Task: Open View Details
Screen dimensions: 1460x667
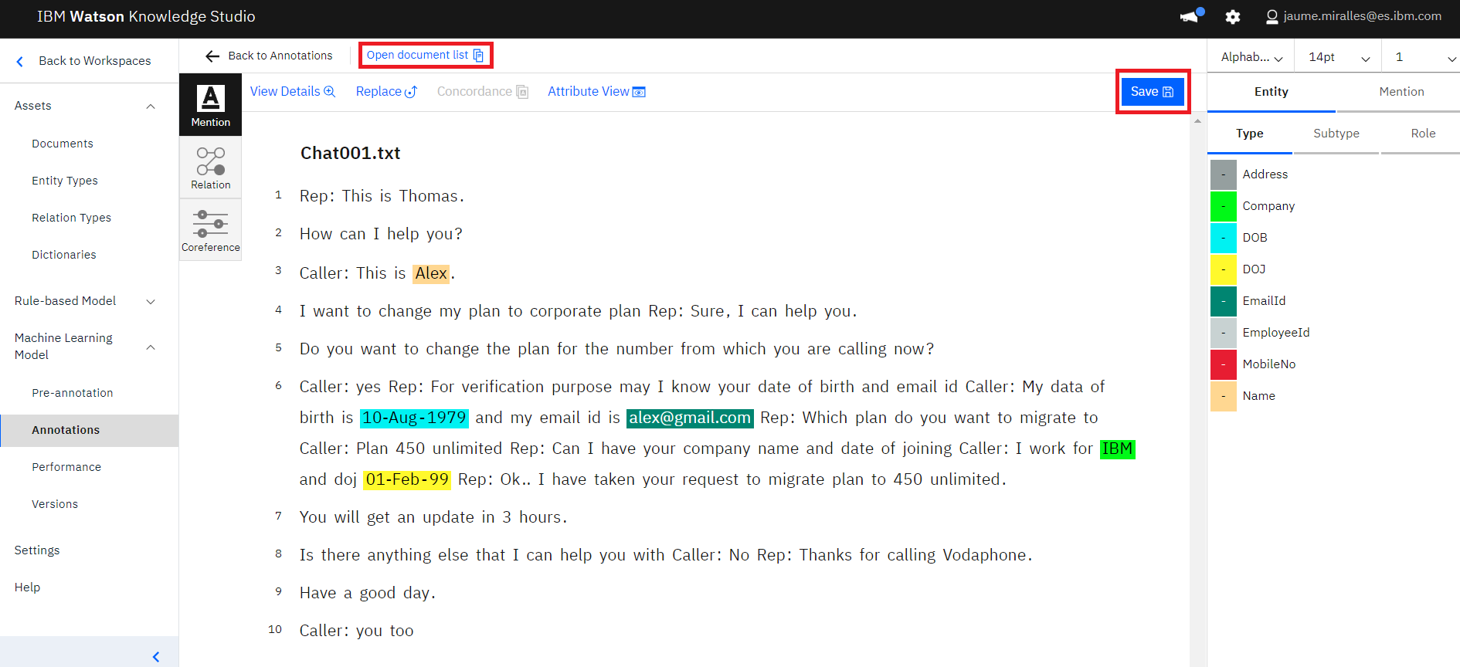Action: [x=293, y=91]
